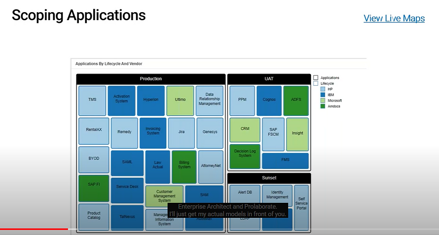Click the Product Catalog tile
Screen dimensions: 439x235
[94, 217]
